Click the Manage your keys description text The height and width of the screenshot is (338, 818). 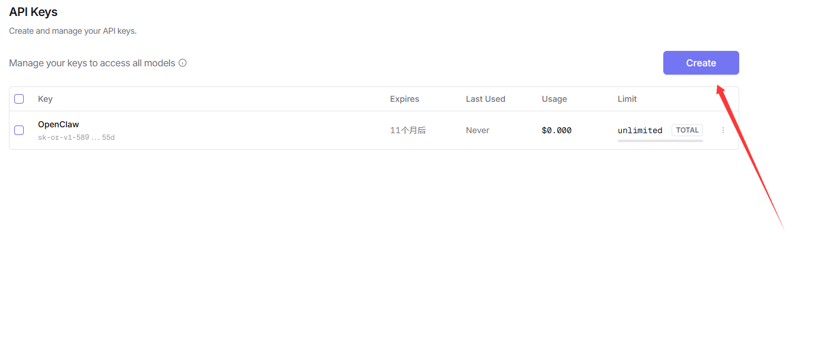point(92,63)
